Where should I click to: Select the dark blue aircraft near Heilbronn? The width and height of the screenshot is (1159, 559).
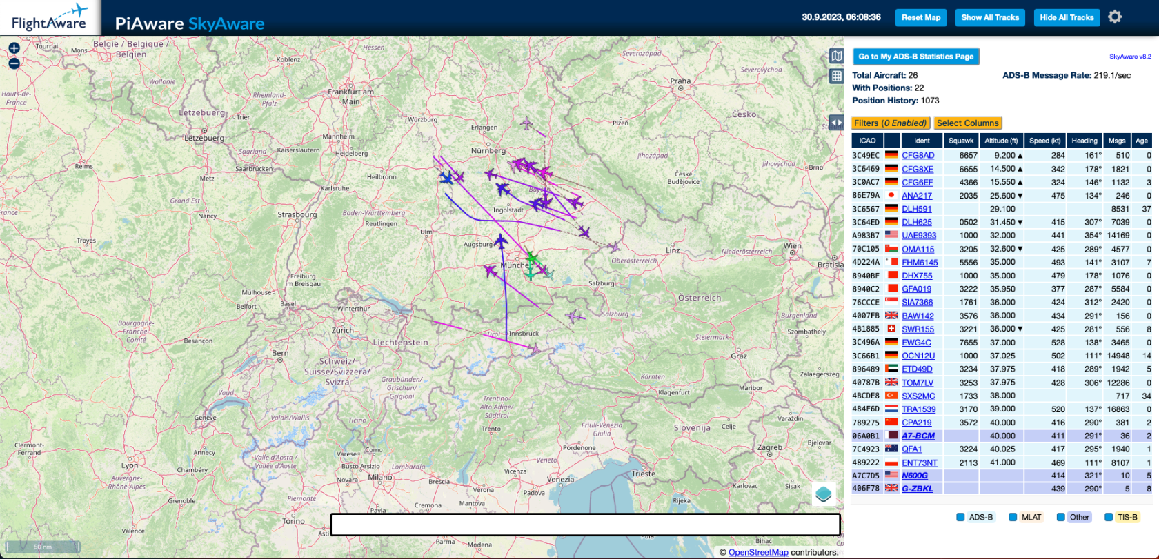447,178
